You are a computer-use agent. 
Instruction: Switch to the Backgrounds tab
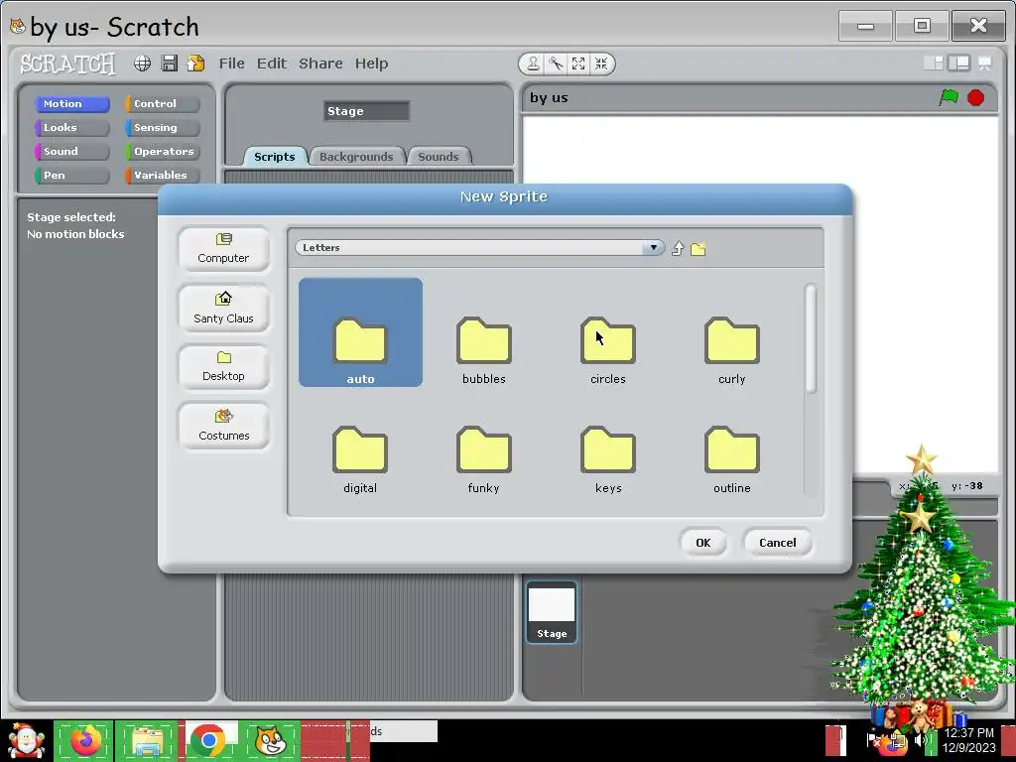(356, 156)
